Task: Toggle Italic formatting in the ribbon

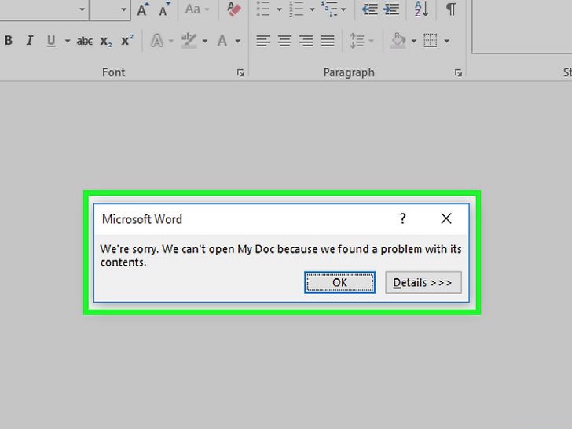Action: tap(30, 41)
